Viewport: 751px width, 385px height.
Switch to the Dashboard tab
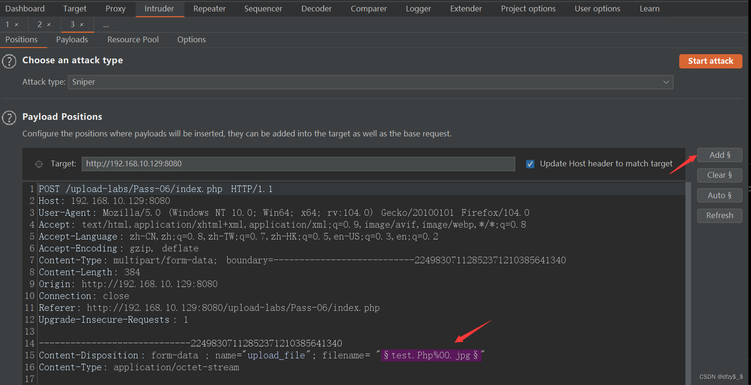tap(25, 9)
